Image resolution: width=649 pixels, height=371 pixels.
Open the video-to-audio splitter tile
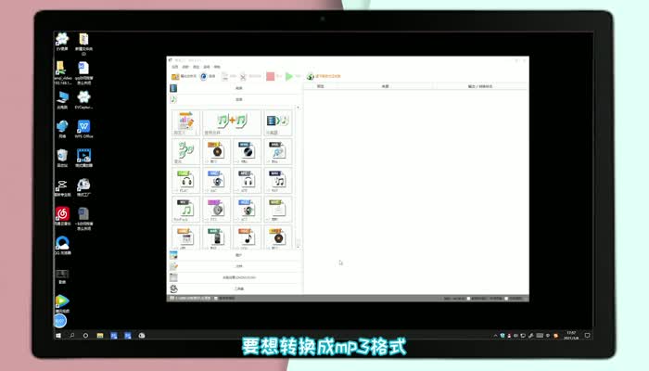point(278,122)
